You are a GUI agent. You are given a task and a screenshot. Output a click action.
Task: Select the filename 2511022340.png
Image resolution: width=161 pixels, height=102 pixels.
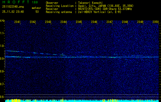(13, 7)
